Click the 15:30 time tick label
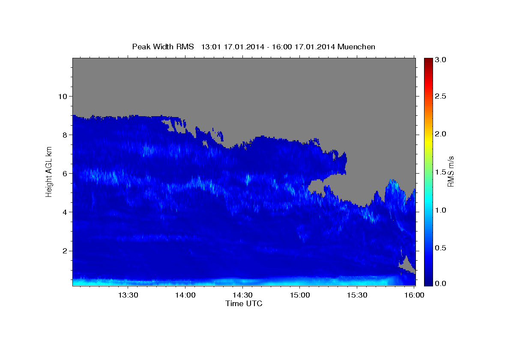 [357, 295]
